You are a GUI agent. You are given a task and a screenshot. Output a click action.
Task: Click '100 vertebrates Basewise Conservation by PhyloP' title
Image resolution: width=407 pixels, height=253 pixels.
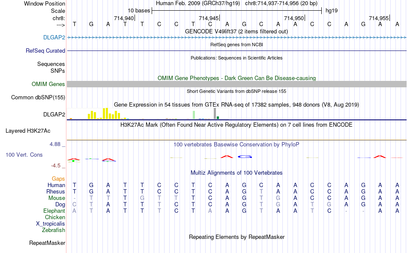coord(236,144)
